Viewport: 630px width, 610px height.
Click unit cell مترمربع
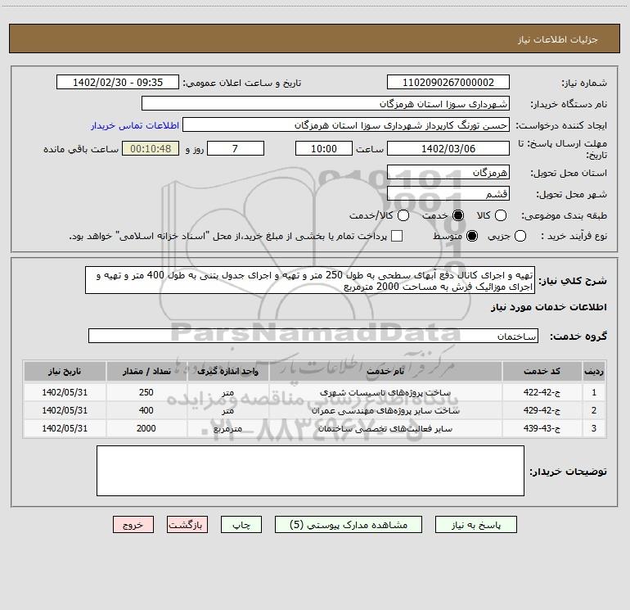227,429
